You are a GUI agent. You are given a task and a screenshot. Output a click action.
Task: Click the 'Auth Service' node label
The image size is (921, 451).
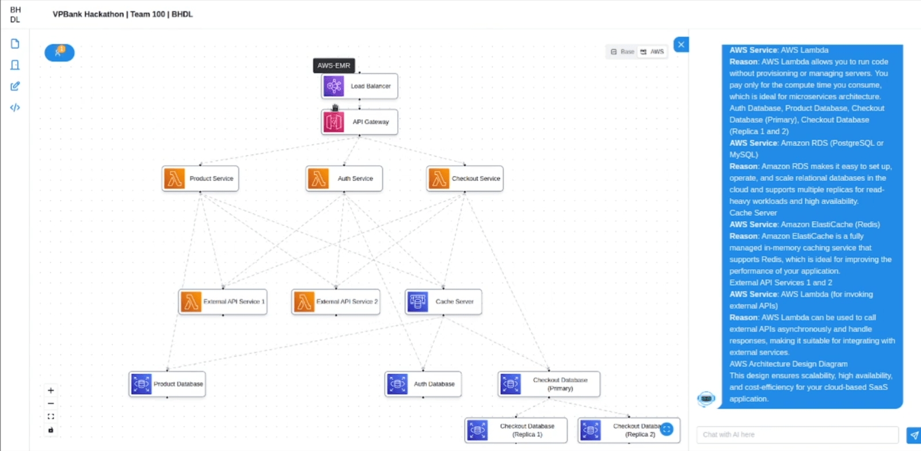click(355, 179)
